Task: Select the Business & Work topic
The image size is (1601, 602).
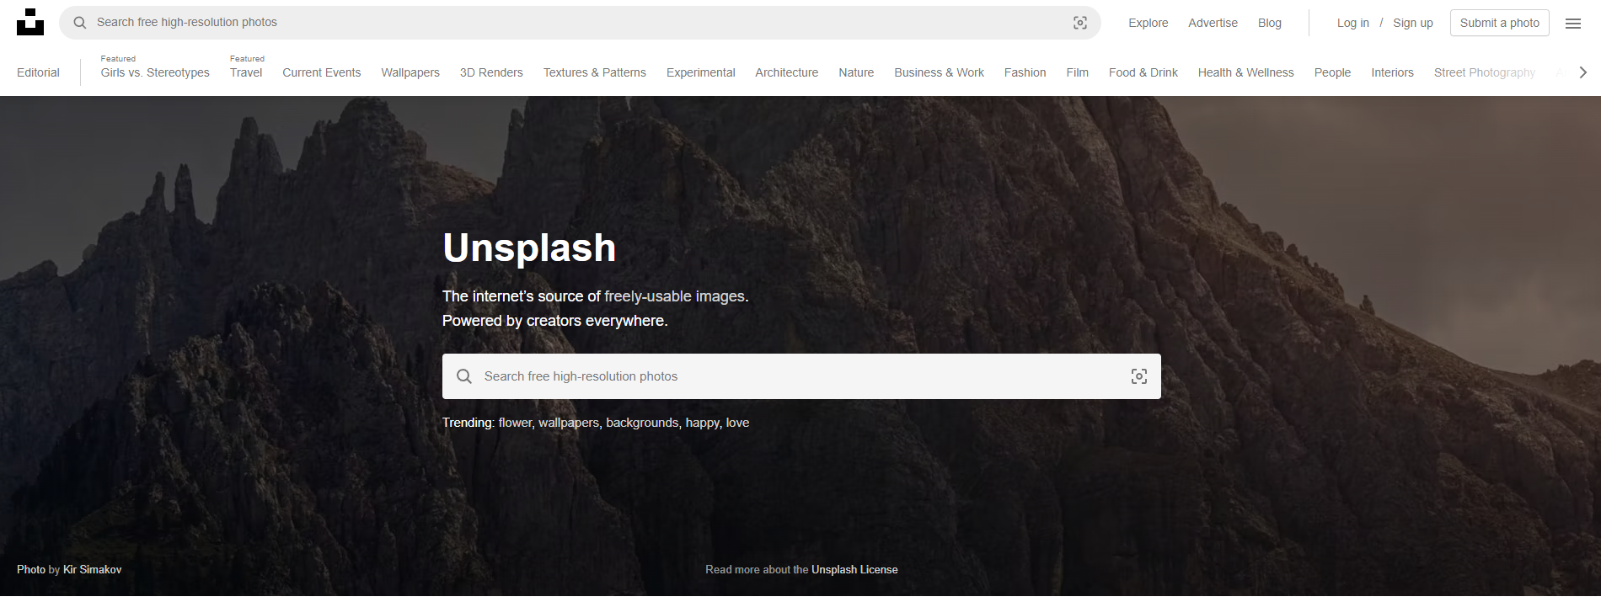Action: 940,72
